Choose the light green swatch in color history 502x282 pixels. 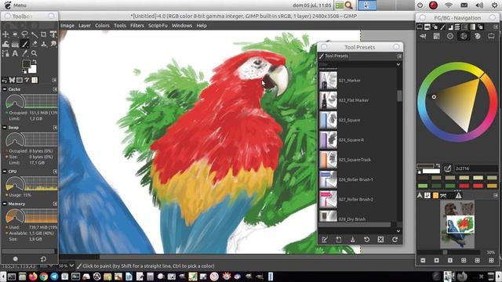(x=423, y=186)
